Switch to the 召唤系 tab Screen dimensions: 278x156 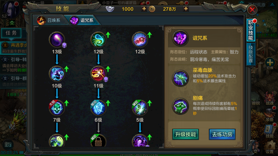click(49, 20)
